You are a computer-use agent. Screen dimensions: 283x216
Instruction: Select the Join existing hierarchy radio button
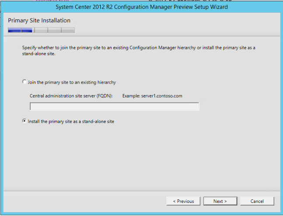[24, 82]
